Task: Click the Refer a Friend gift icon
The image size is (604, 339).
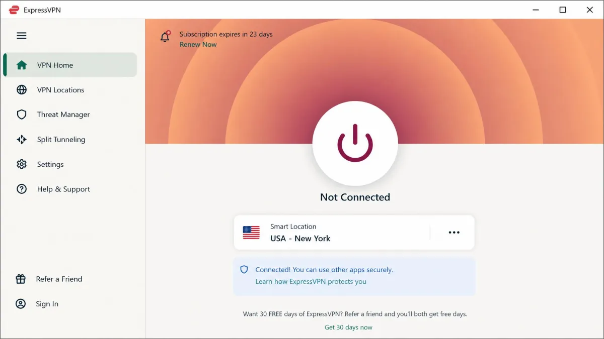Action: (21, 279)
